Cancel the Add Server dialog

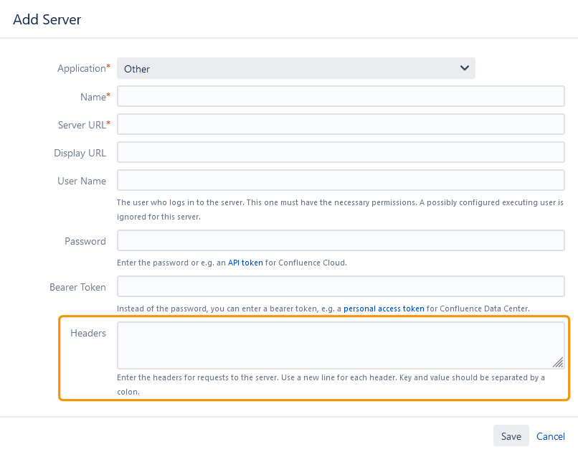551,436
